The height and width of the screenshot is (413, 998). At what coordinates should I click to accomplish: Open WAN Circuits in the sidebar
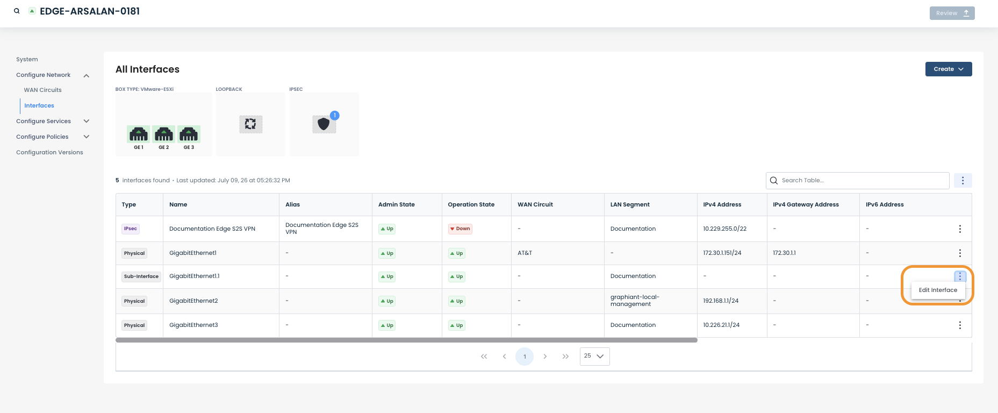coord(42,90)
